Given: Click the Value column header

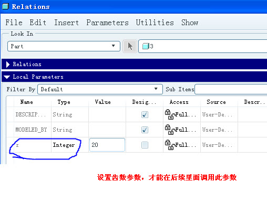Looking at the screenshot, I should click(x=102, y=102).
